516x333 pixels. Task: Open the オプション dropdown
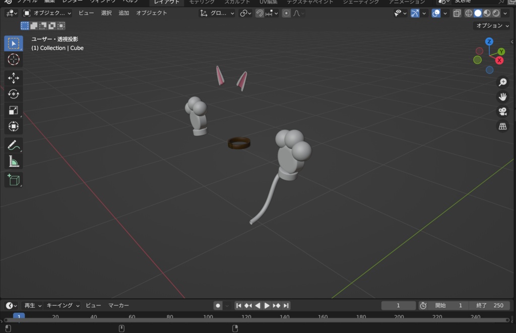(492, 26)
